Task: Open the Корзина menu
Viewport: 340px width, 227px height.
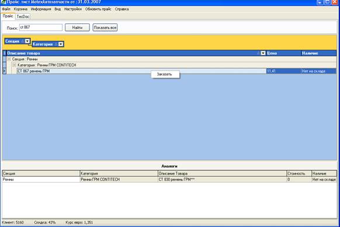Action: [x=20, y=9]
